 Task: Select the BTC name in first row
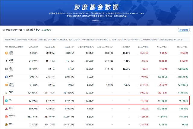11,52
